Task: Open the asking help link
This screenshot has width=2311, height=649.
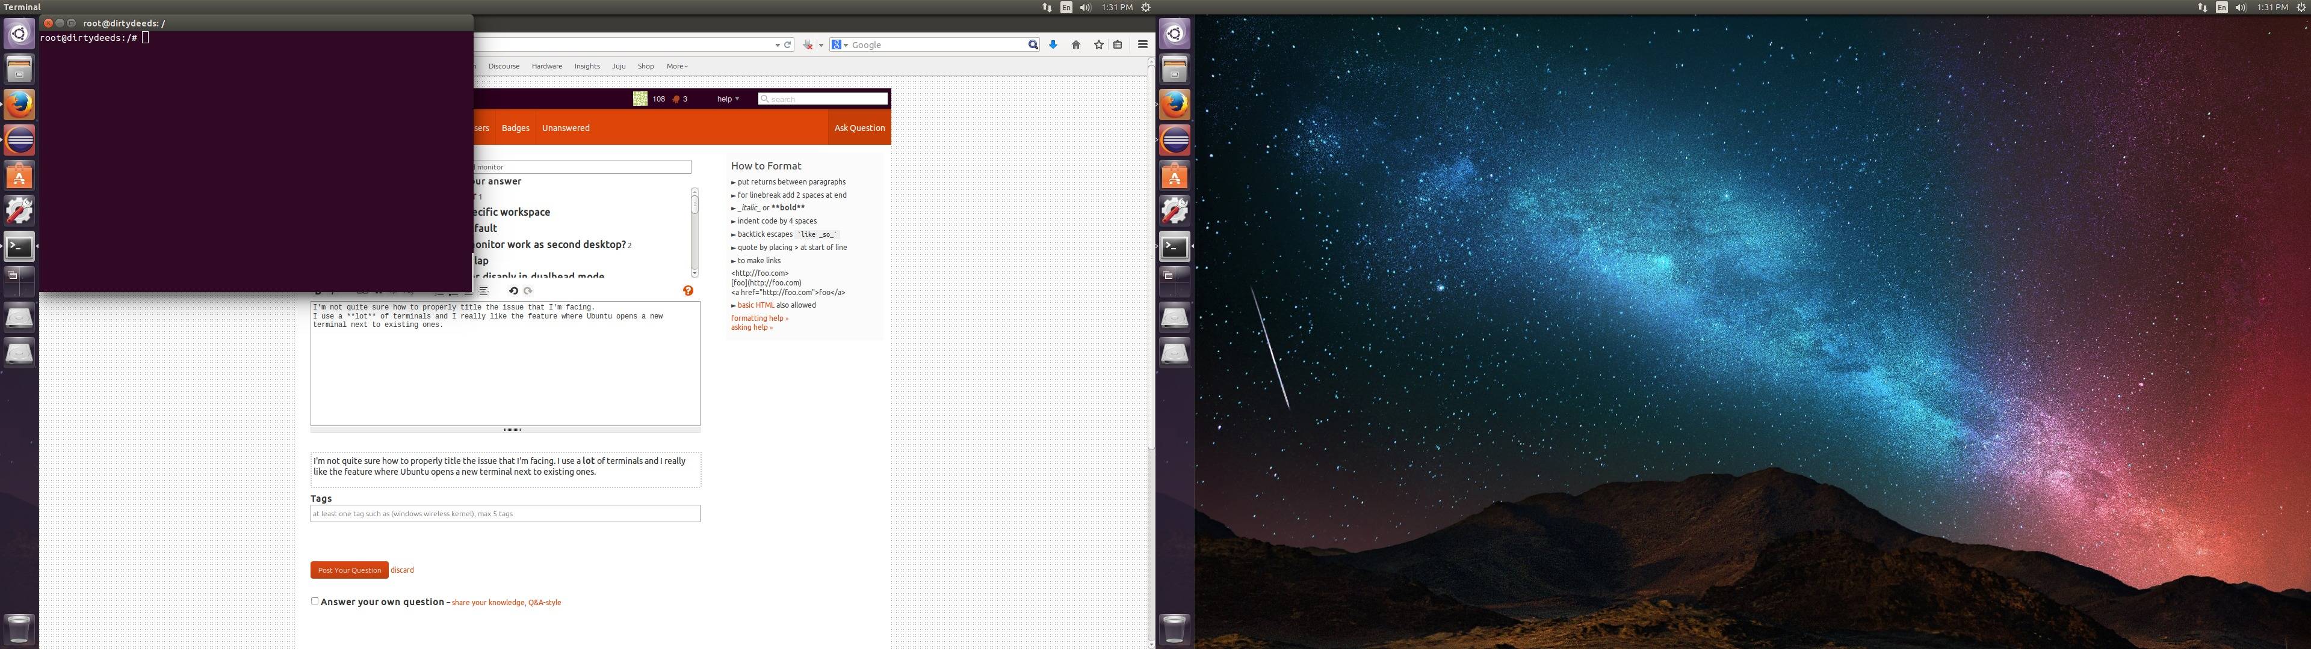Action: coord(751,327)
